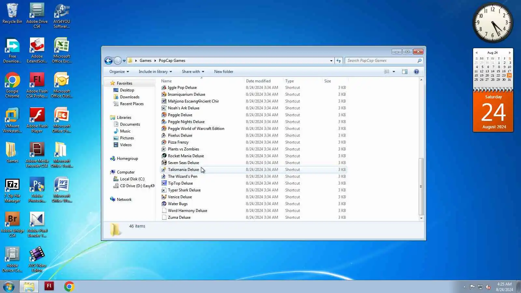Open Adobe Drive CS4 desktop icon
521x293 pixels.
pyautogui.click(x=37, y=16)
